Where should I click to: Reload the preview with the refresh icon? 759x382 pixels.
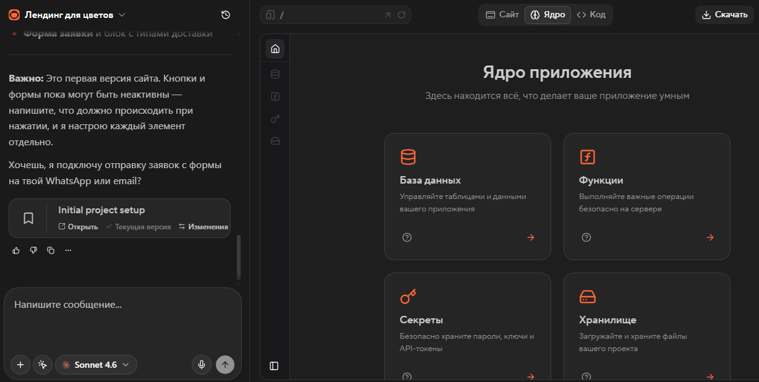401,15
